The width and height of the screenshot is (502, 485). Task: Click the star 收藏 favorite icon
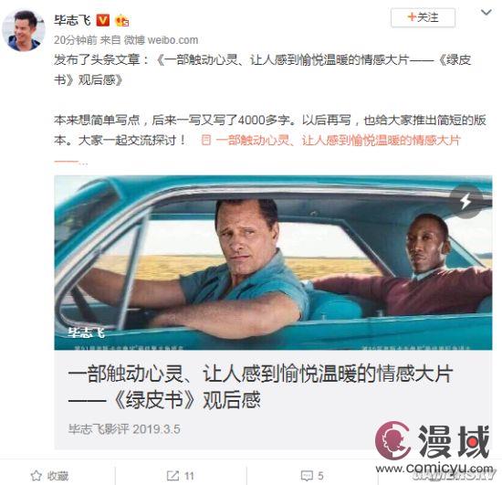(37, 476)
